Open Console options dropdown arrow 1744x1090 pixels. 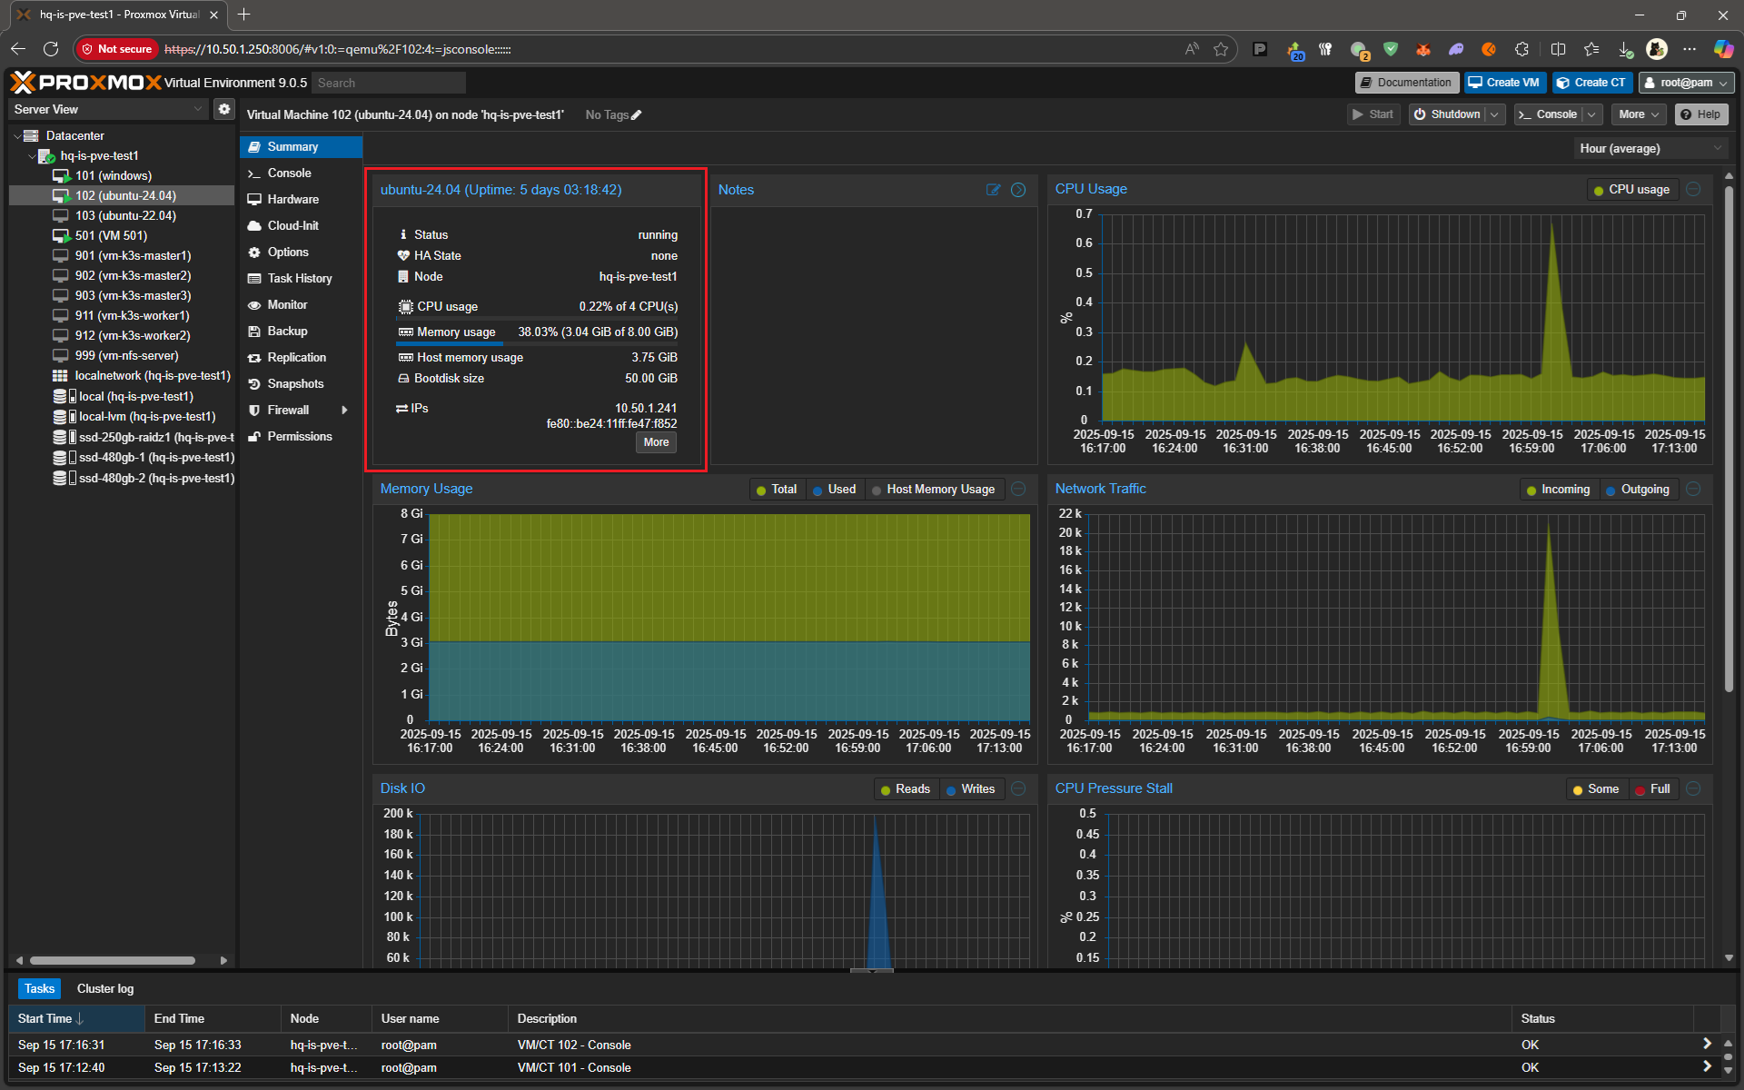1591,114
